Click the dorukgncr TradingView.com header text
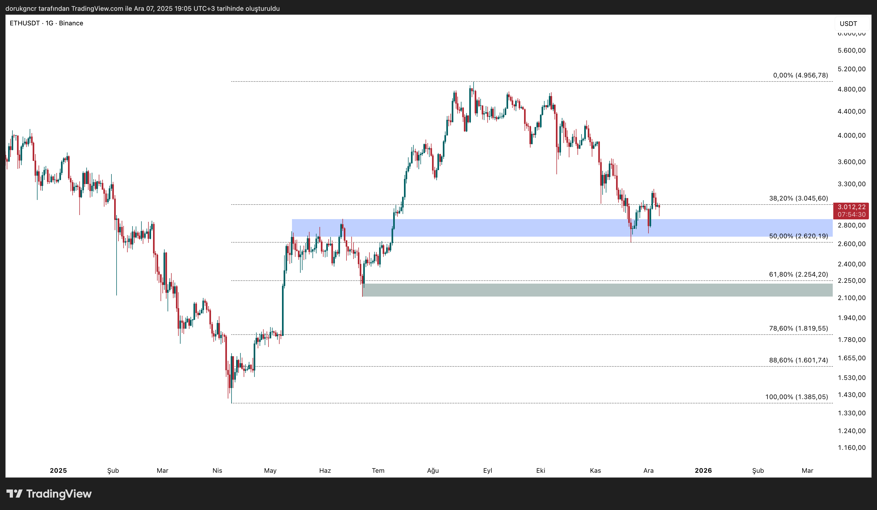 point(142,8)
